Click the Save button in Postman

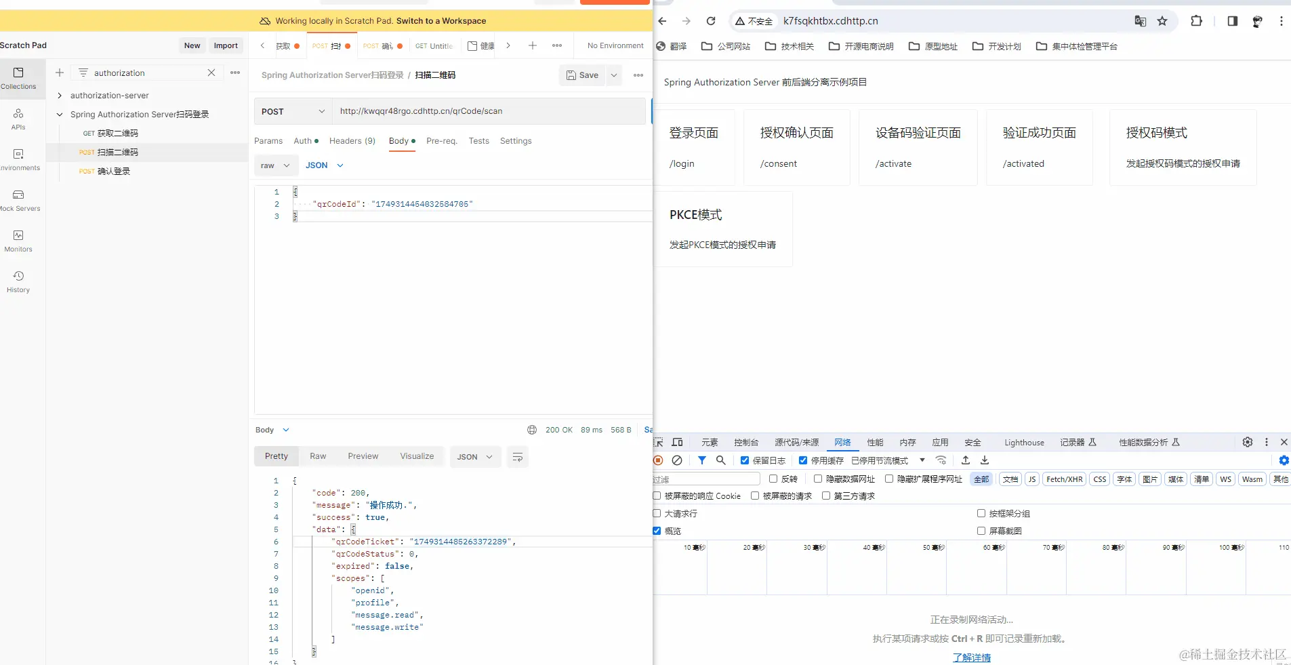point(583,75)
